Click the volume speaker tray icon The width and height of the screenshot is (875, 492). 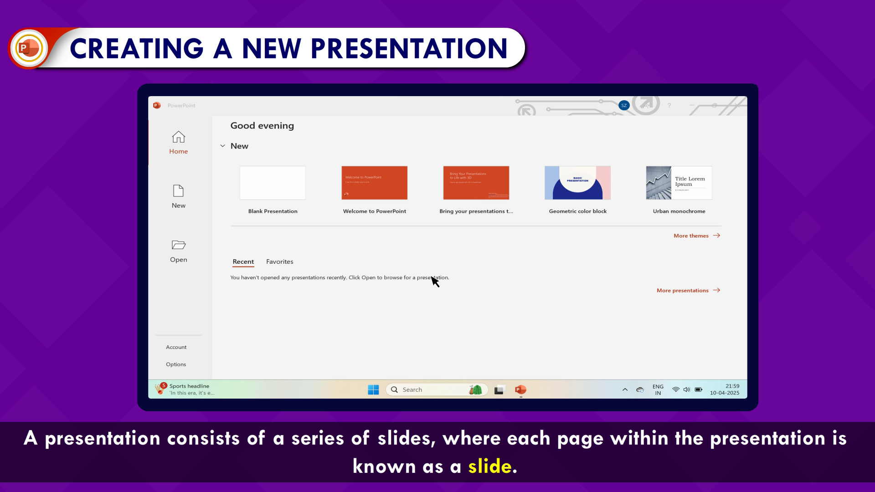(x=686, y=389)
